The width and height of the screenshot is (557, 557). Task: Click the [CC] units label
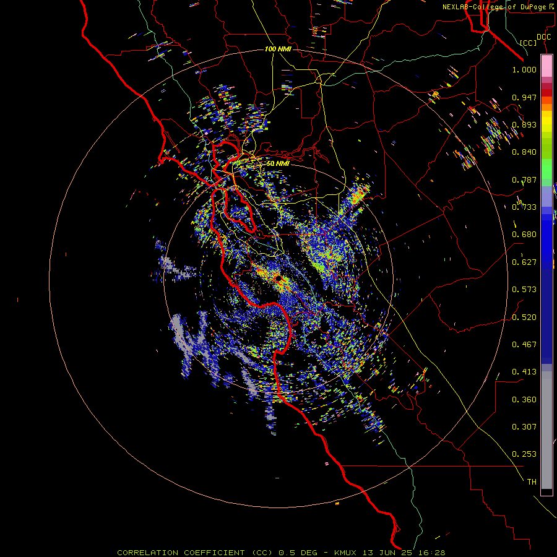(x=529, y=43)
